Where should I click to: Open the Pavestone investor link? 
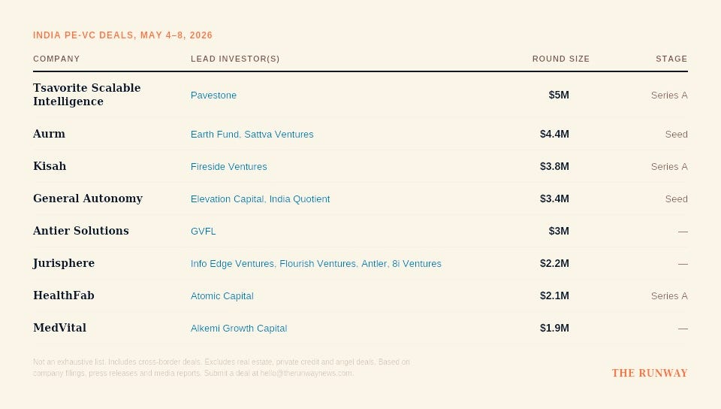(x=213, y=95)
